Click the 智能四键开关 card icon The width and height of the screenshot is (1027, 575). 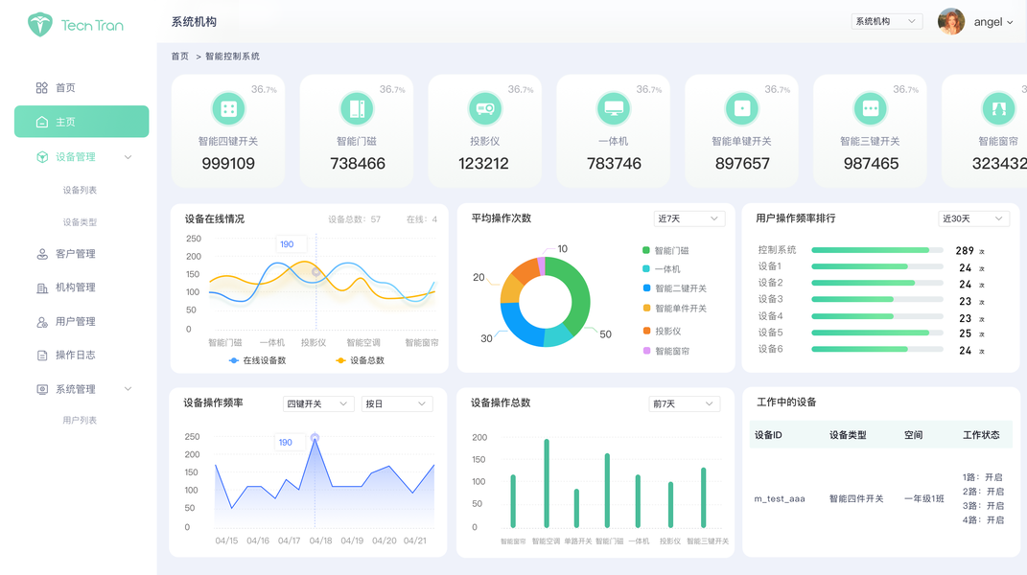228,108
